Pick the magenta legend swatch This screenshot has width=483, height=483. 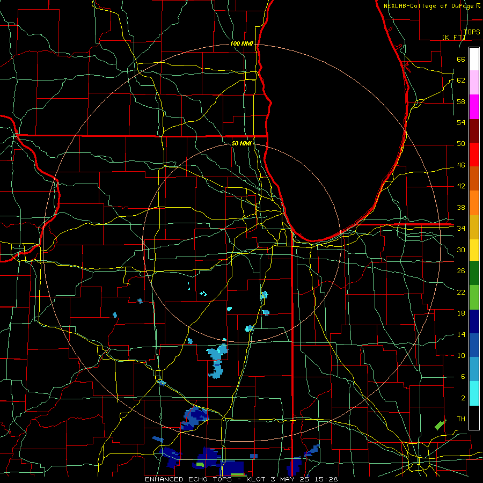[x=474, y=107]
